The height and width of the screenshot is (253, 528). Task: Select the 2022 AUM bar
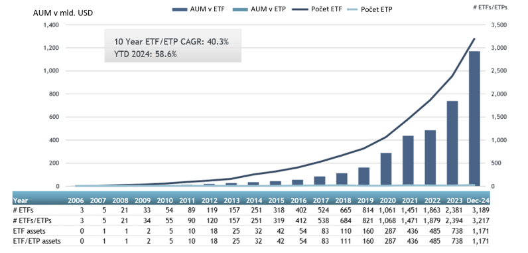pyautogui.click(x=430, y=158)
